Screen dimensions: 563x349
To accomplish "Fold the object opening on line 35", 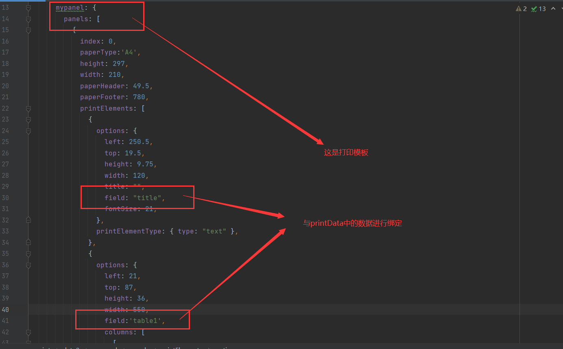I will pyautogui.click(x=28, y=254).
